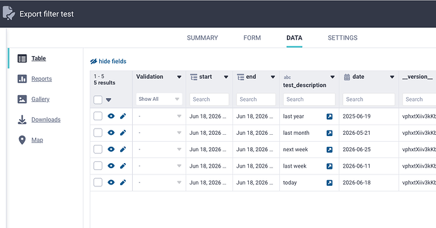This screenshot has height=228, width=436.
Task: Expand the 'next week' description cell icon
Action: pos(329,150)
